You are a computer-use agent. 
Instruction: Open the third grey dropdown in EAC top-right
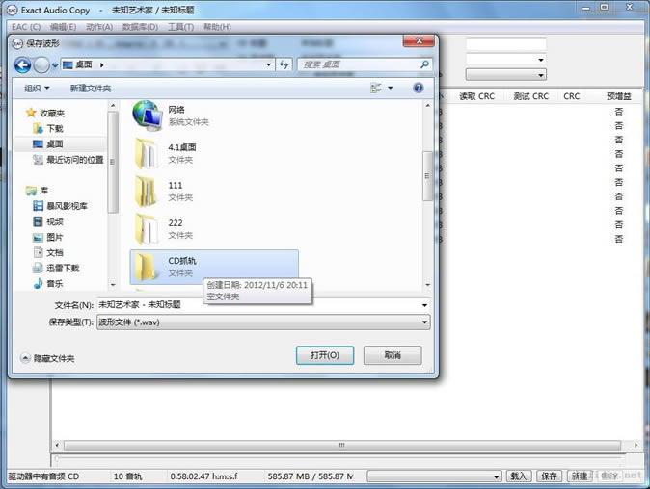coord(505,75)
